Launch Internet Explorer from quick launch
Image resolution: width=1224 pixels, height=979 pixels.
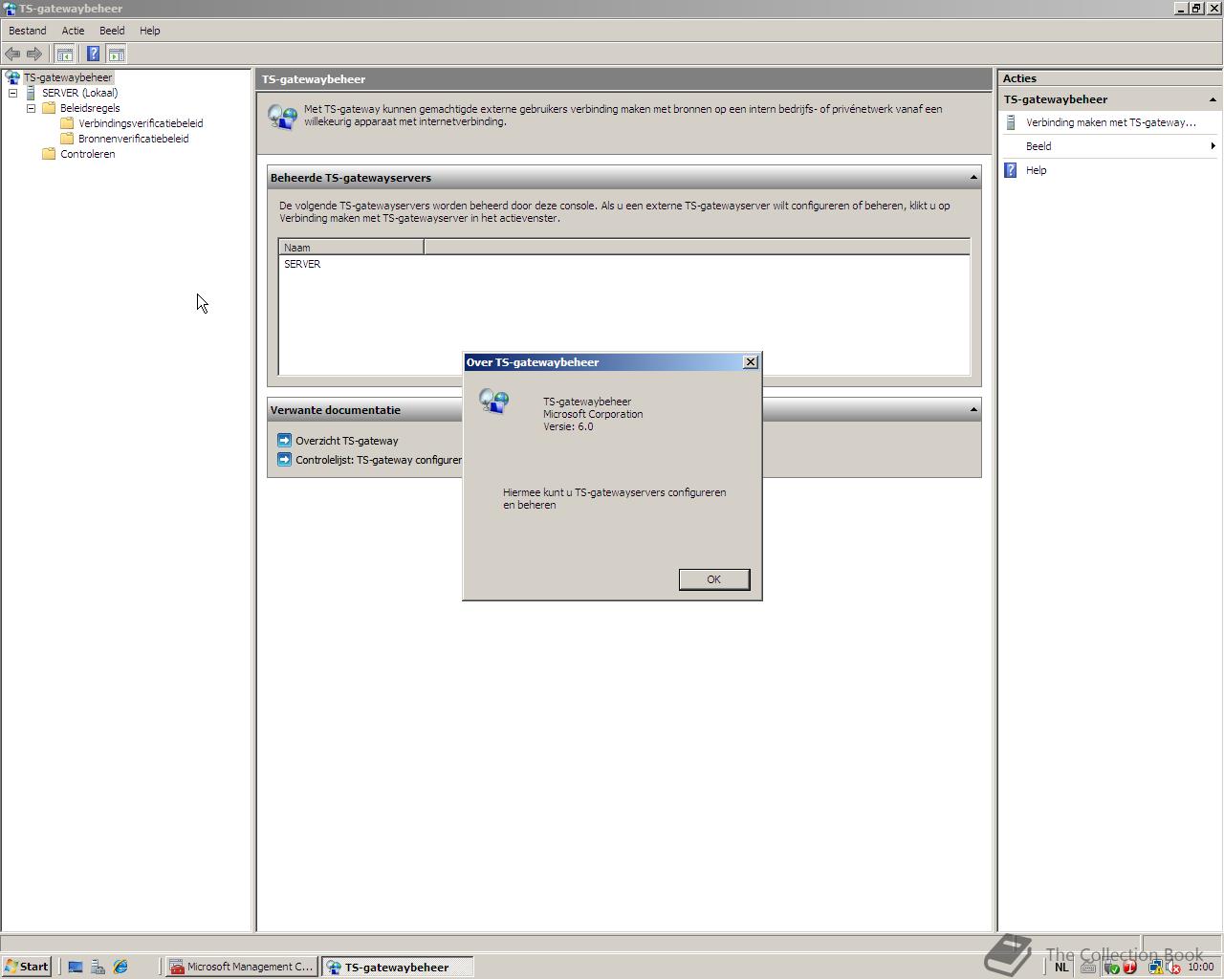[120, 967]
